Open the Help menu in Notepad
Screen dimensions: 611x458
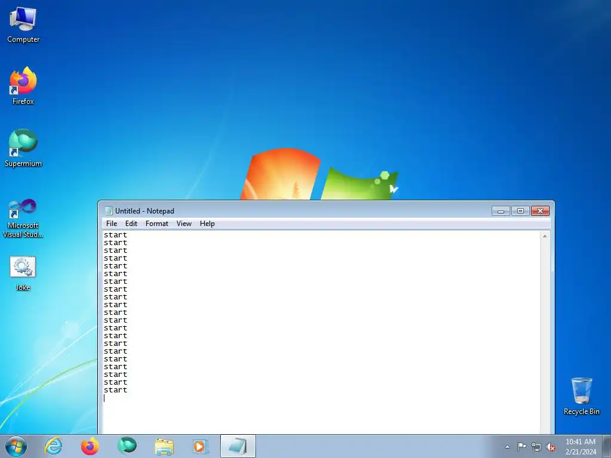point(207,224)
